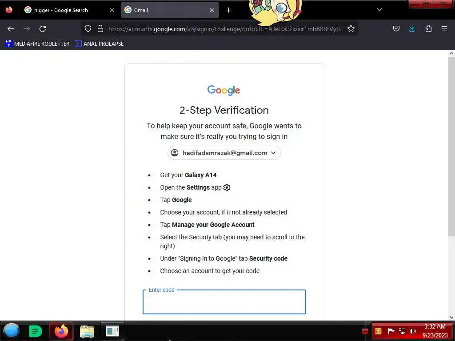Click scrollbar up arrow
The image size is (455, 341).
451,53
